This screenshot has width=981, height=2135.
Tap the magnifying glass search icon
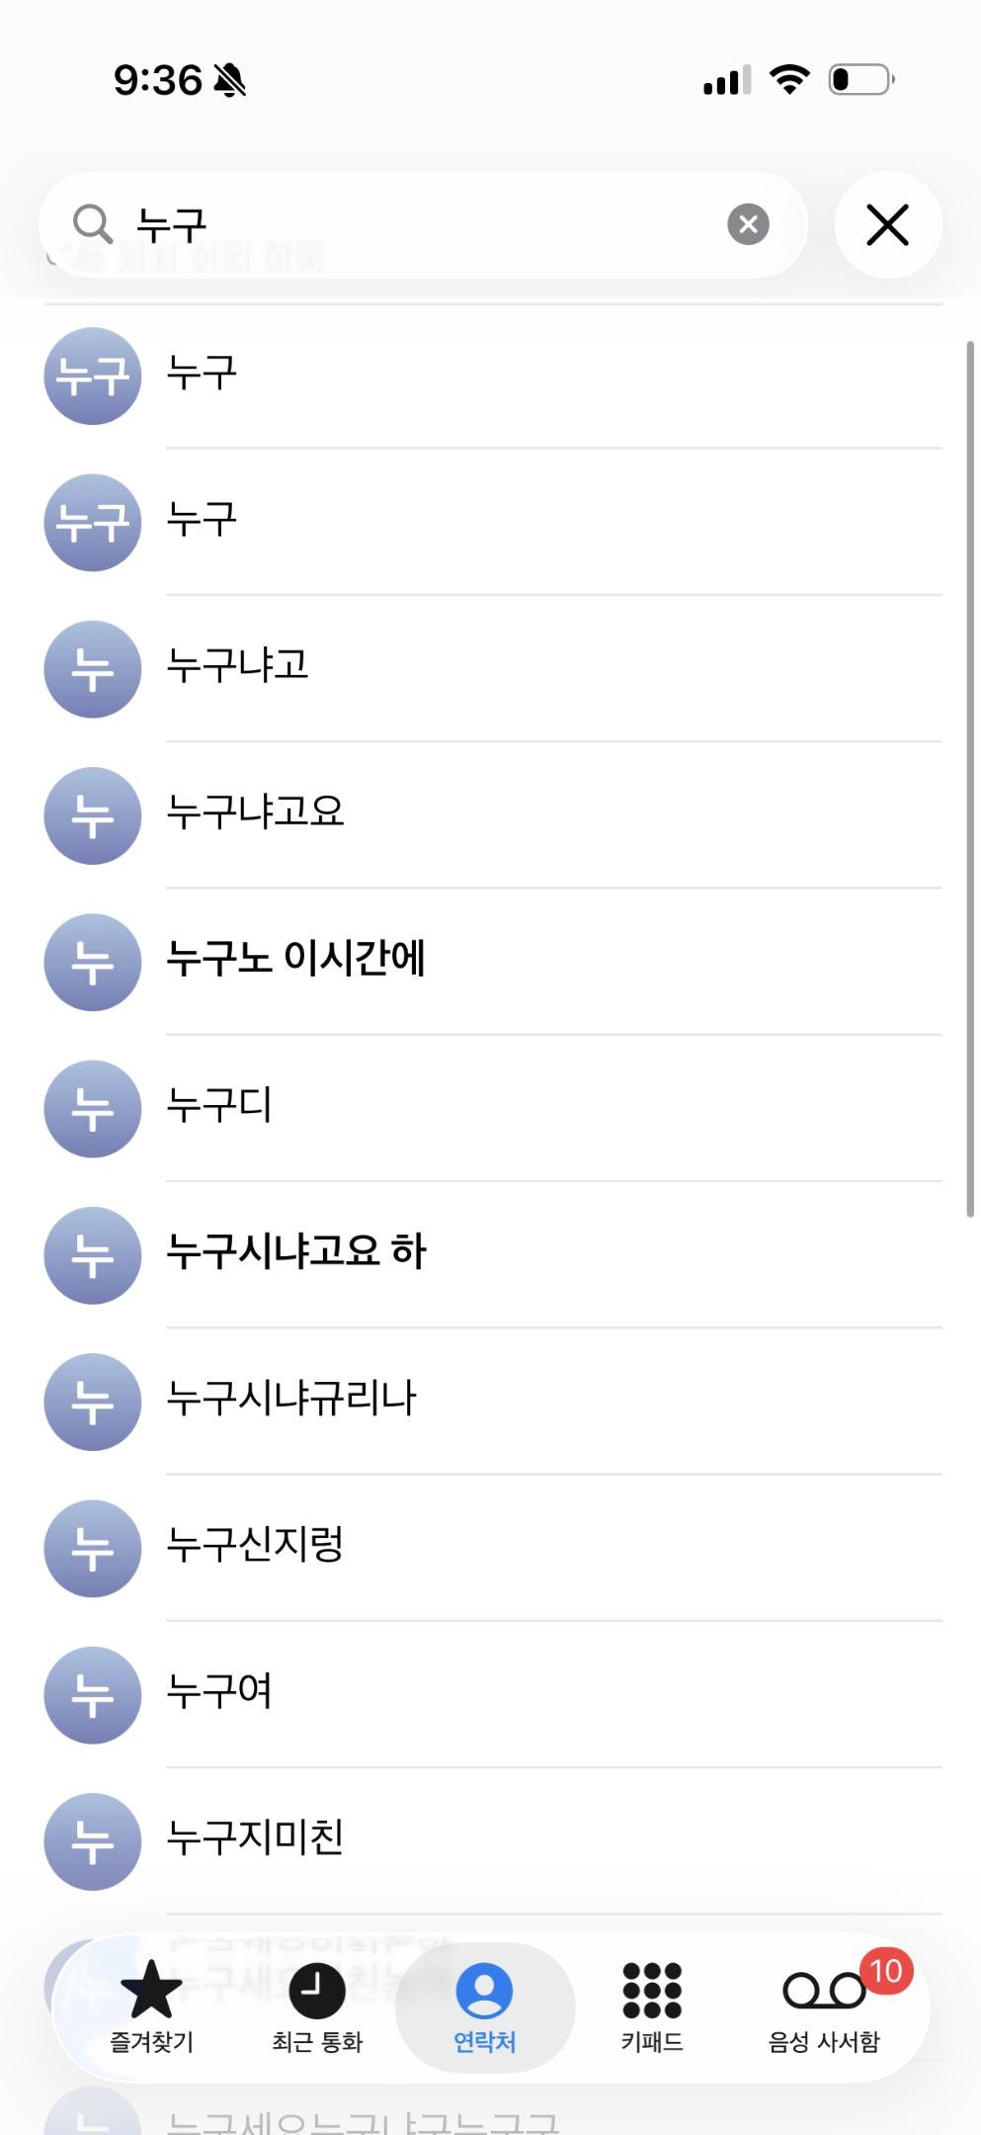coord(92,224)
